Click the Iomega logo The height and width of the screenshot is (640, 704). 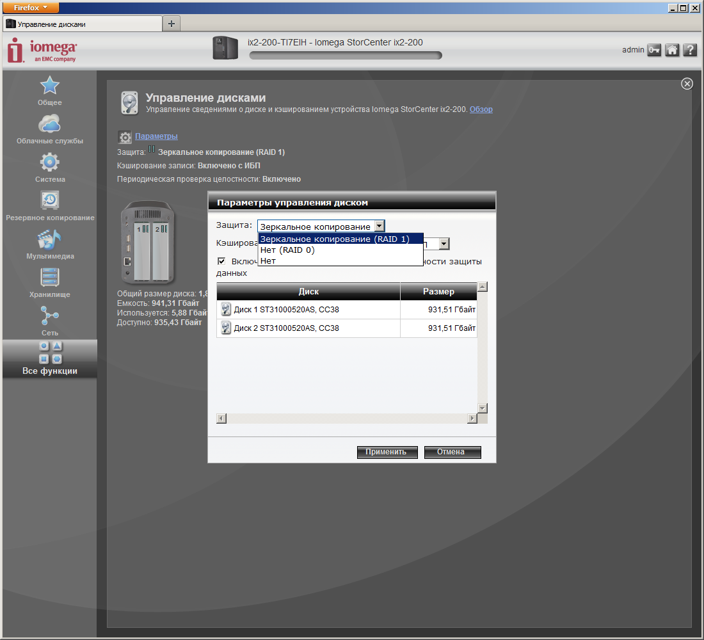[42, 50]
